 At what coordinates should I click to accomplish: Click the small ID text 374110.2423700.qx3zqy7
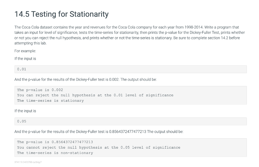pos(28,162)
